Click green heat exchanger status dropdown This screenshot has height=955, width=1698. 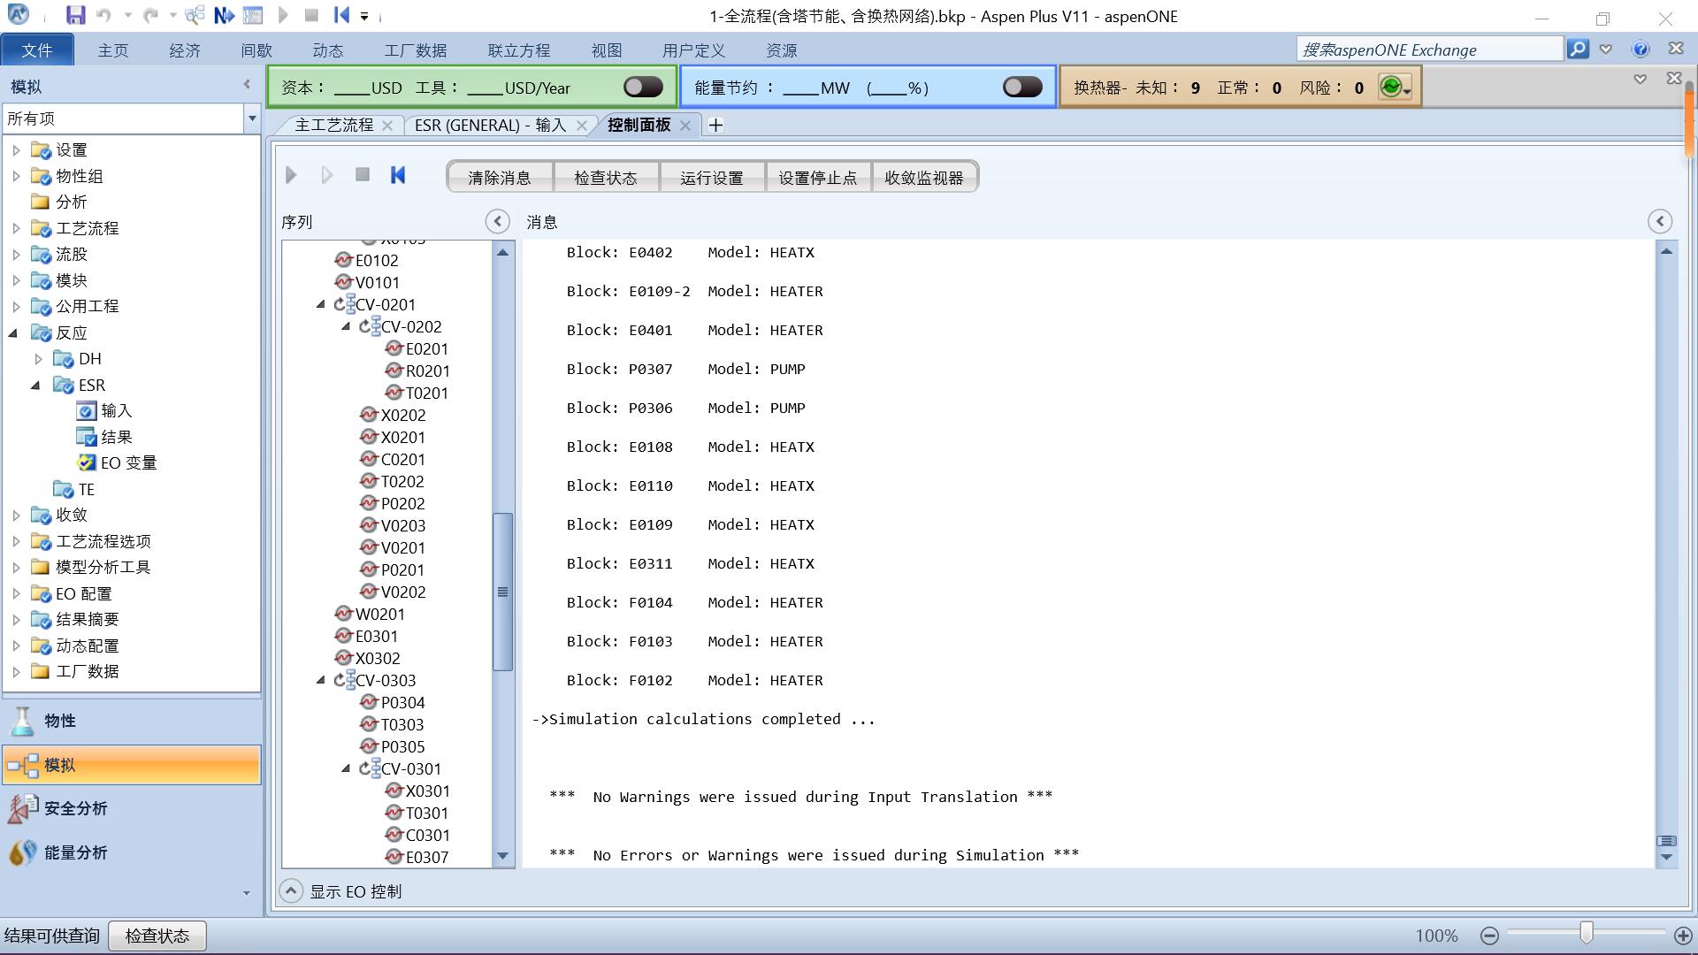tap(1396, 87)
